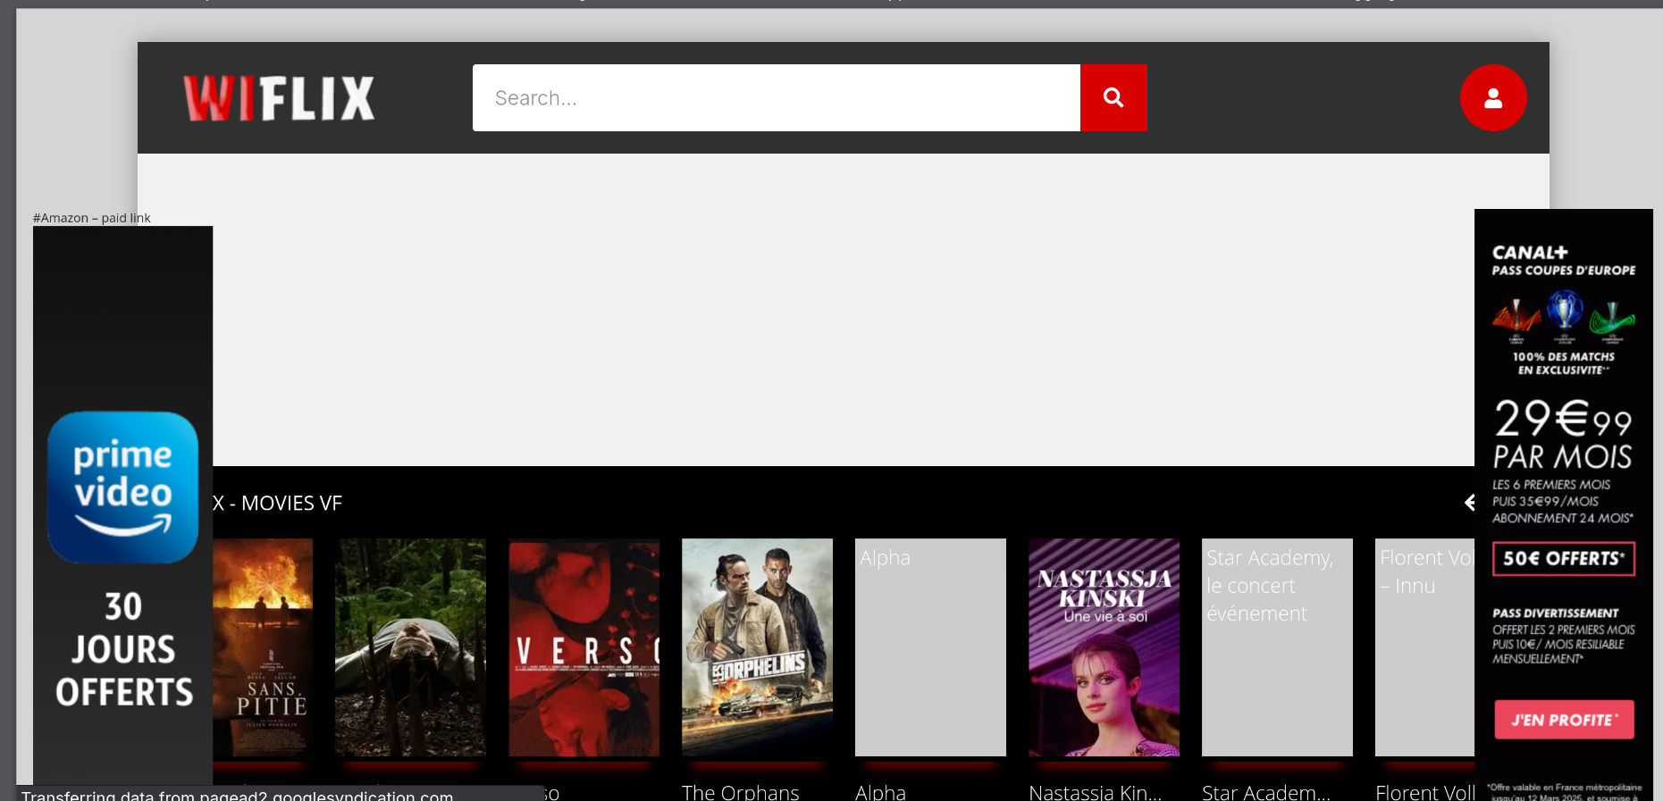
Task: Open Nastassja Kinski poster
Action: pos(1104,647)
